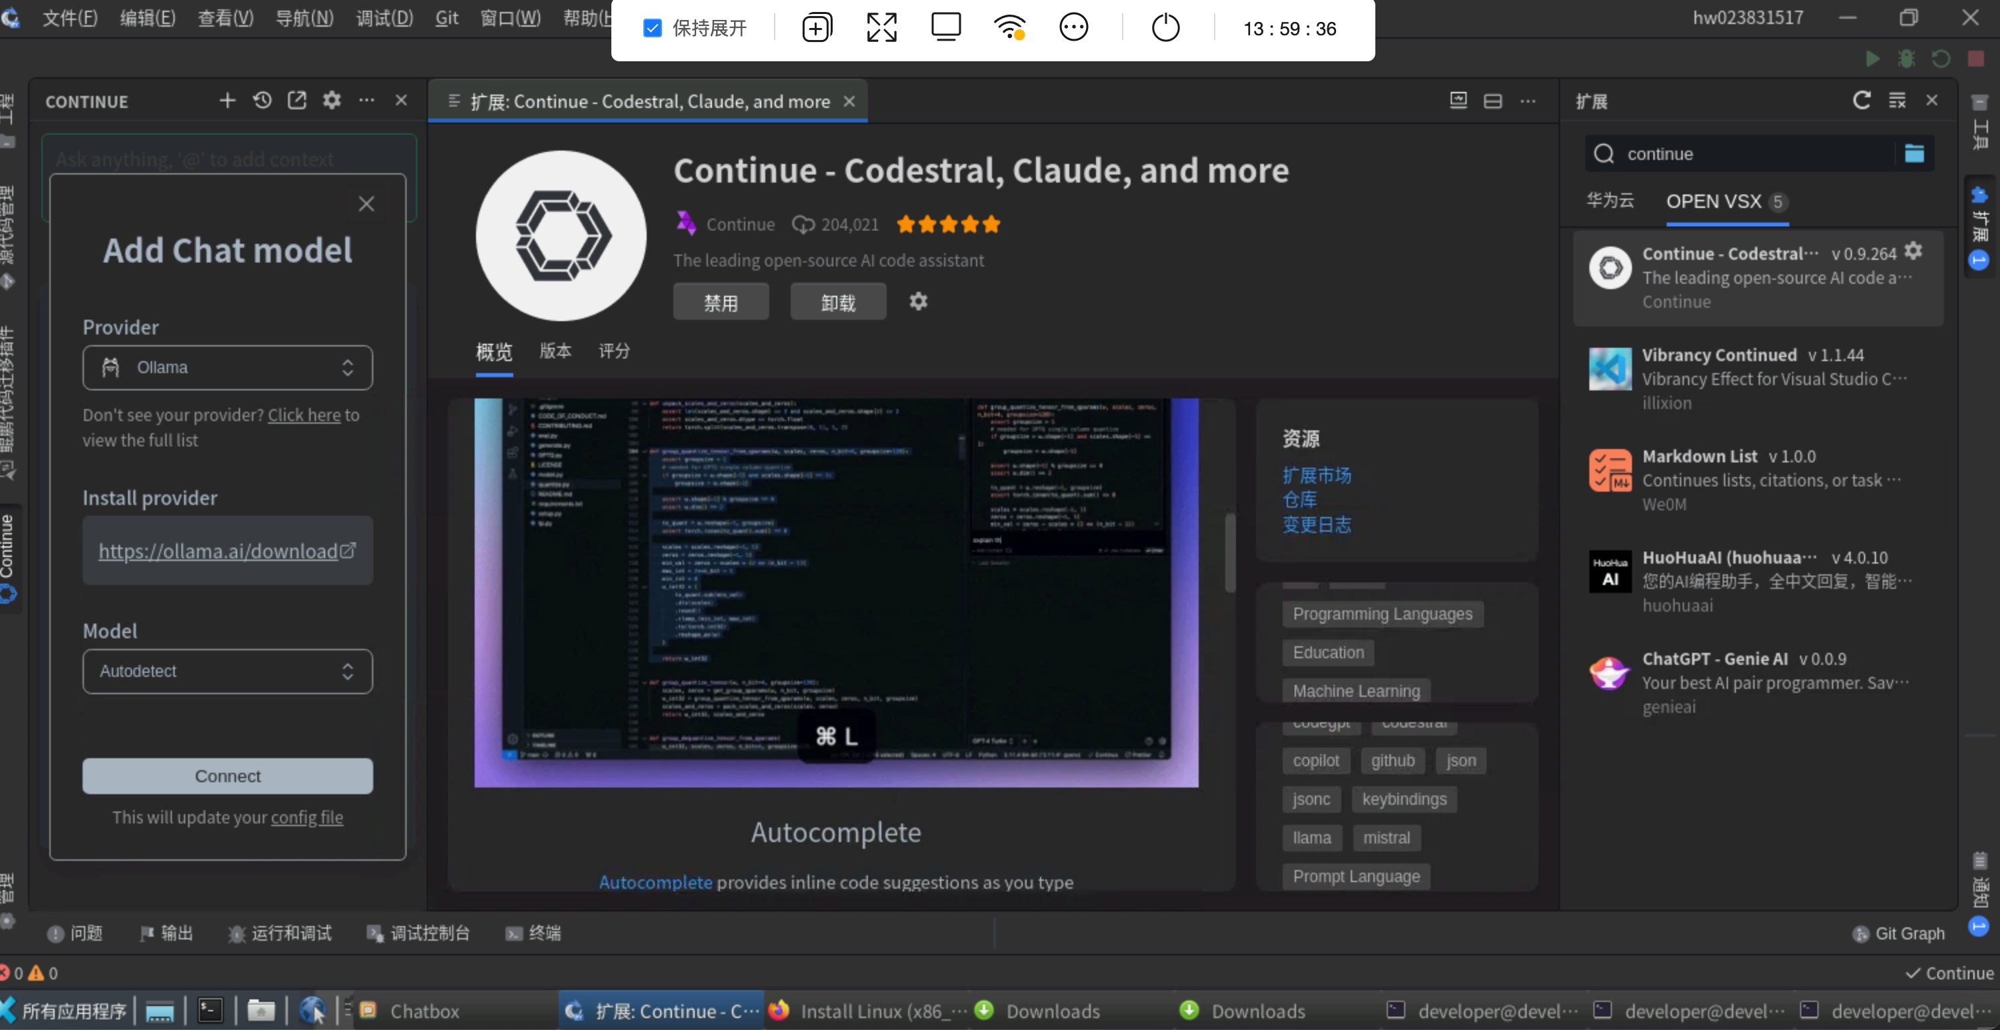Viewport: 2000px width, 1030px height.
Task: Open the 调试(D) menu
Action: point(384,18)
